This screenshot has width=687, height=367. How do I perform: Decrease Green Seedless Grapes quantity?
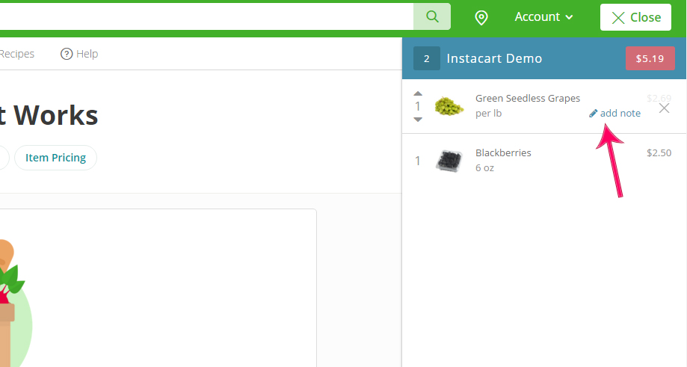pyautogui.click(x=418, y=120)
